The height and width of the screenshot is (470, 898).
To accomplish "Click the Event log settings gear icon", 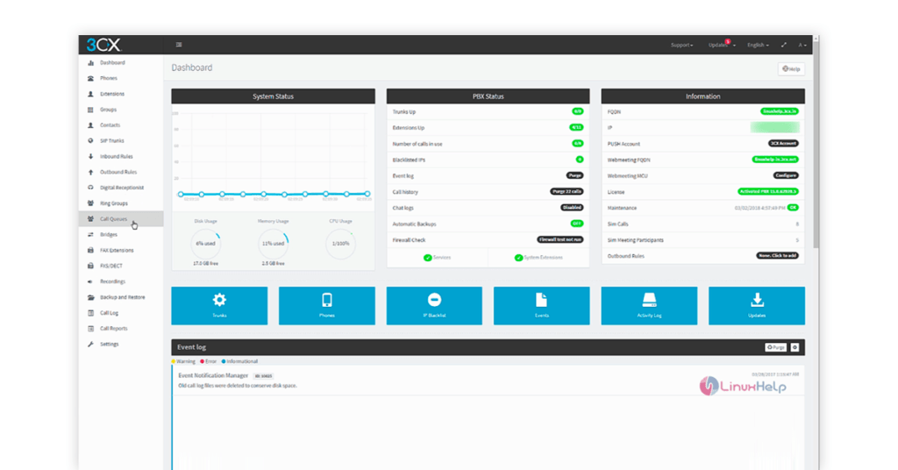I will [795, 347].
